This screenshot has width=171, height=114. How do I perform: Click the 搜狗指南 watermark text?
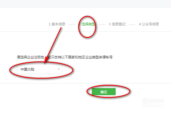(156, 101)
